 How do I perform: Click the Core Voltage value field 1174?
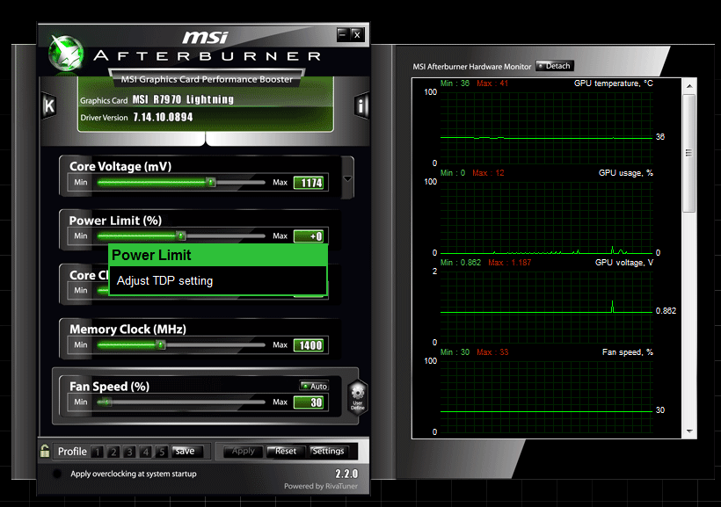(309, 183)
